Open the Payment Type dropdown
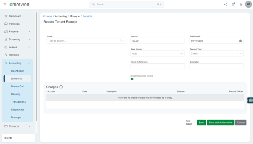The width and height of the screenshot is (253, 144). [x=216, y=53]
